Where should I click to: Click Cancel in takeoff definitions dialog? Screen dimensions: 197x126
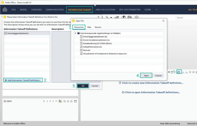[x=95, y=86]
